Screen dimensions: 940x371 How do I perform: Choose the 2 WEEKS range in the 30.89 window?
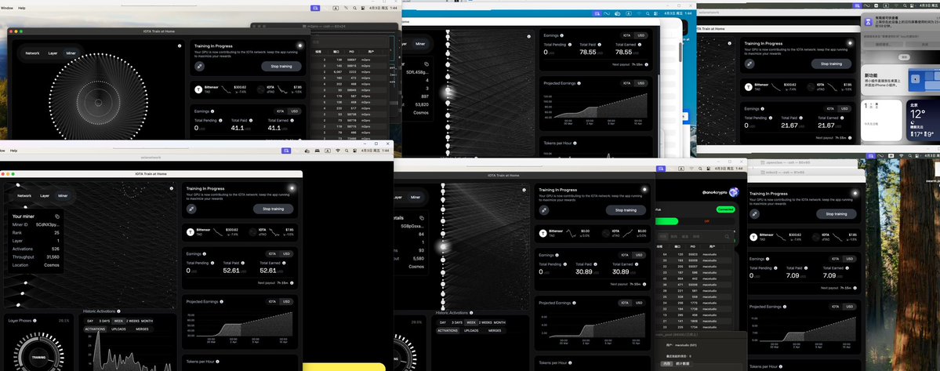485,322
